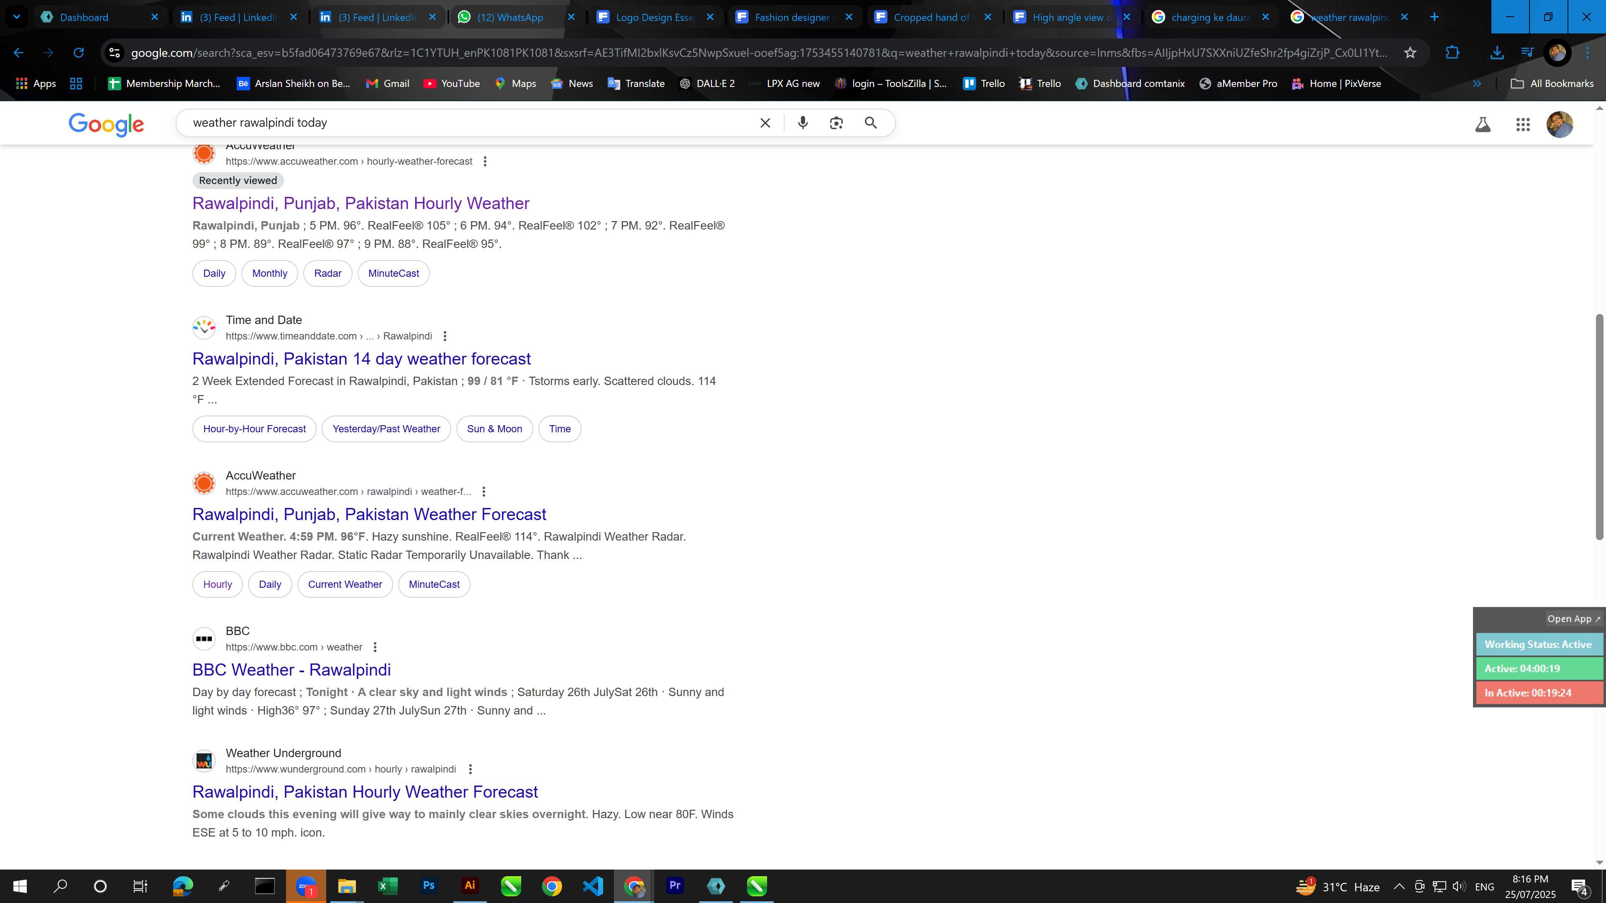Open more options for Time and Date result
This screenshot has height=903, width=1606.
pyautogui.click(x=445, y=337)
